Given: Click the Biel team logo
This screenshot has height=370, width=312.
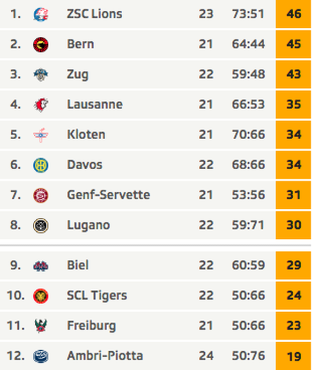Looking at the screenshot, I should click(41, 266).
